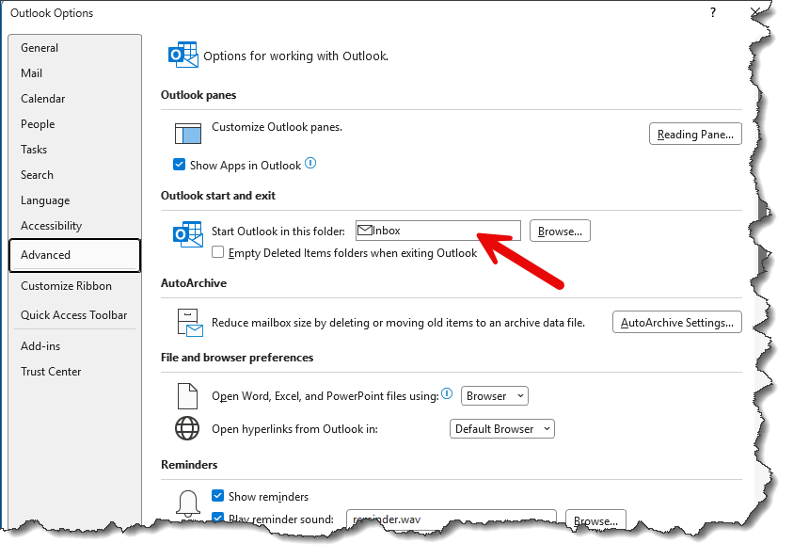Click the Outlook logo icon beside the options heading
Screen dimensions: 793x559
[x=183, y=55]
